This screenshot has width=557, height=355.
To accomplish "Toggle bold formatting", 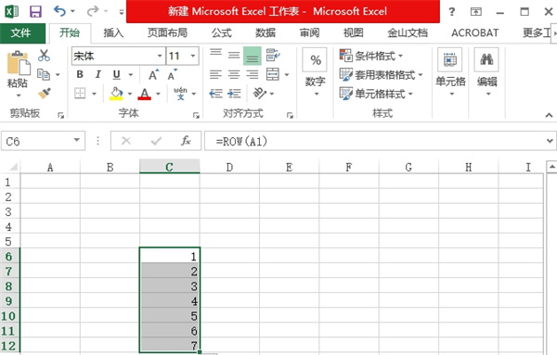I will (80, 74).
